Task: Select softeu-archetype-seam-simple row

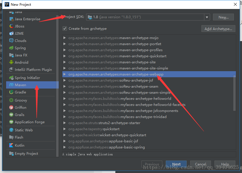Action: coord(149,93)
